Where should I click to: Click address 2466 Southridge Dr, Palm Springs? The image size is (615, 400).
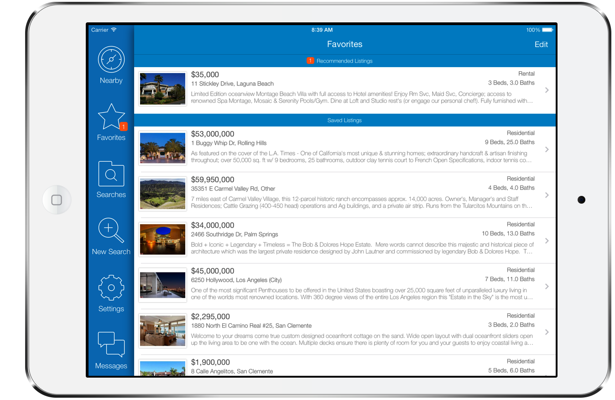(x=235, y=234)
